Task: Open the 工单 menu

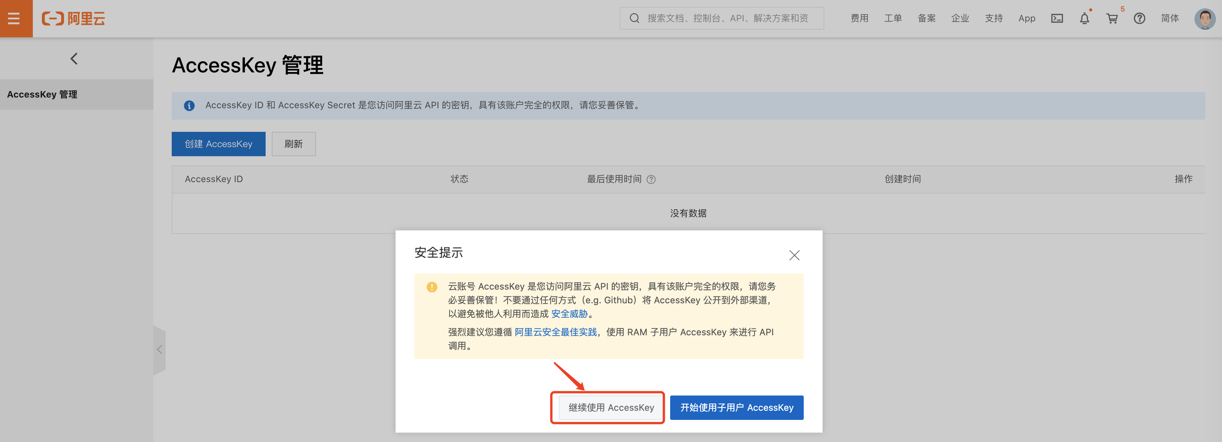Action: tap(892, 18)
